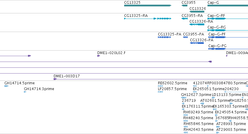The width and height of the screenshot is (248, 134).
Task: Select the AT28993.5prime EST glyph
Action: coord(218,127)
